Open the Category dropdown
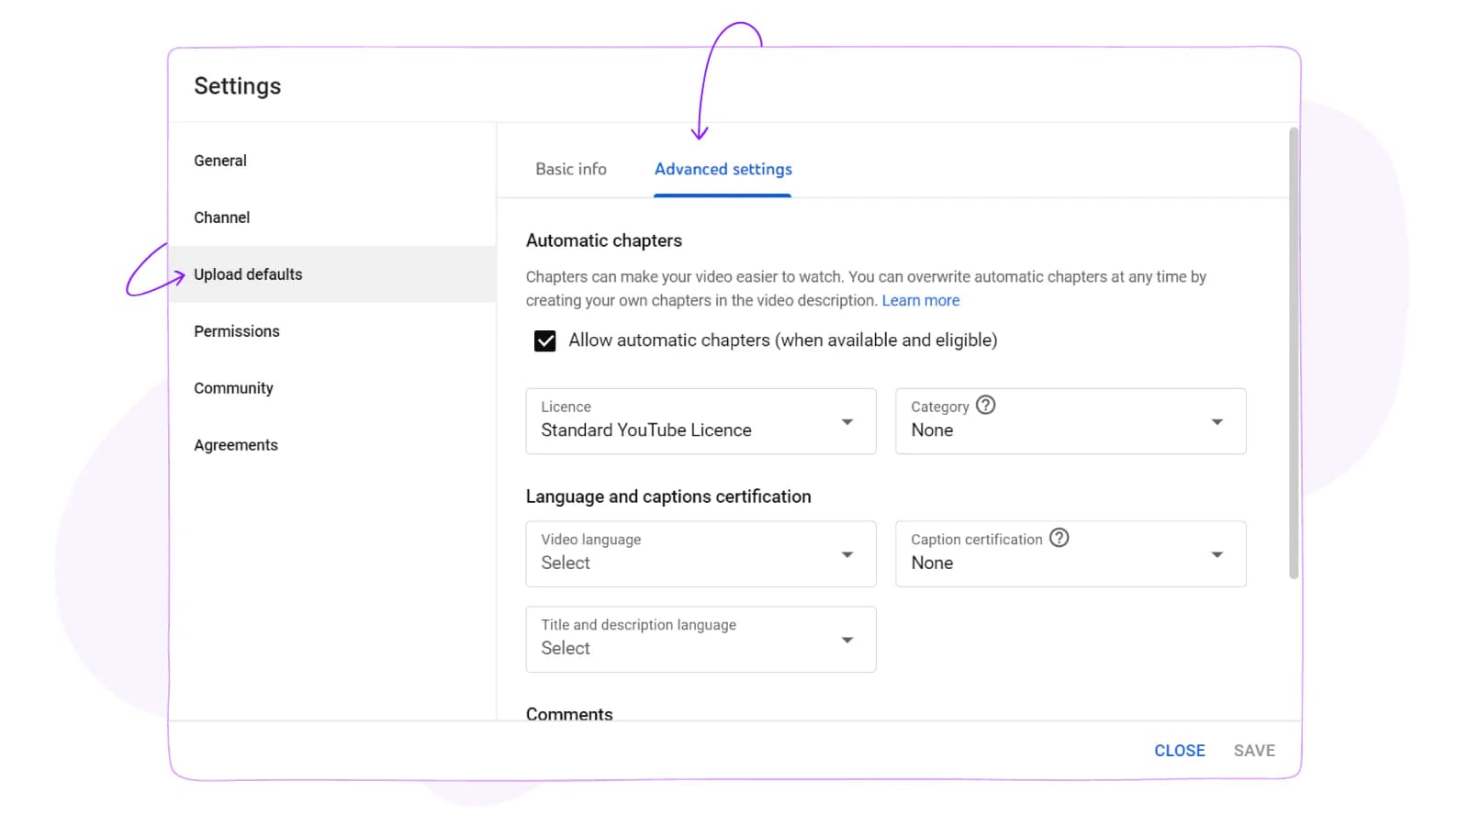The height and width of the screenshot is (826, 1469). pos(1071,421)
